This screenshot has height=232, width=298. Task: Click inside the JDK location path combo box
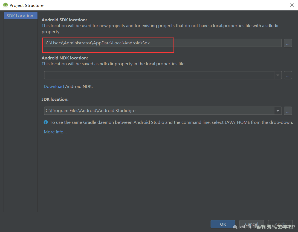coord(159,111)
